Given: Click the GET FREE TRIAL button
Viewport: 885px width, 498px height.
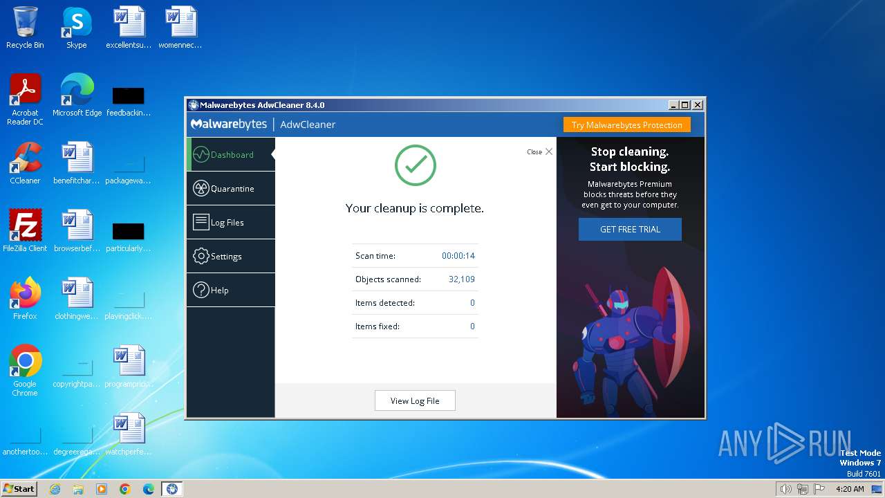Looking at the screenshot, I should (630, 229).
